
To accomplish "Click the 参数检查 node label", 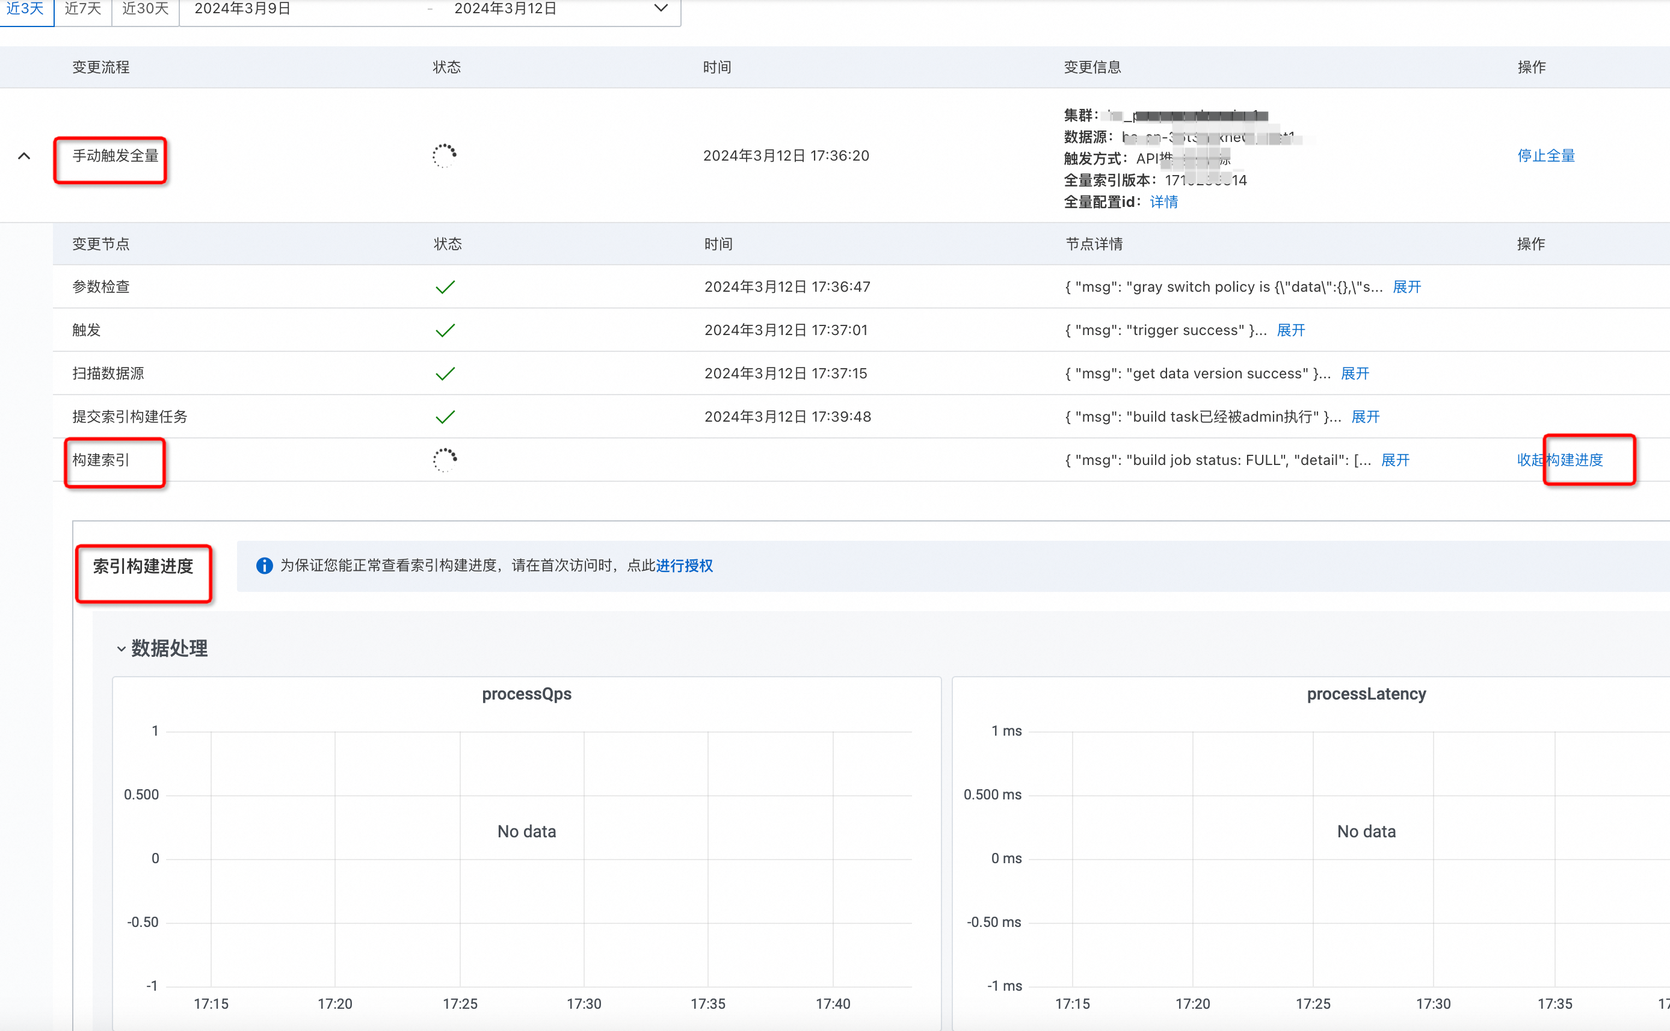I will point(101,287).
